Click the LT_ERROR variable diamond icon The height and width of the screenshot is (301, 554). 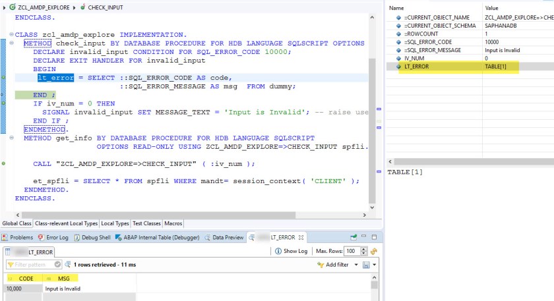click(398, 67)
